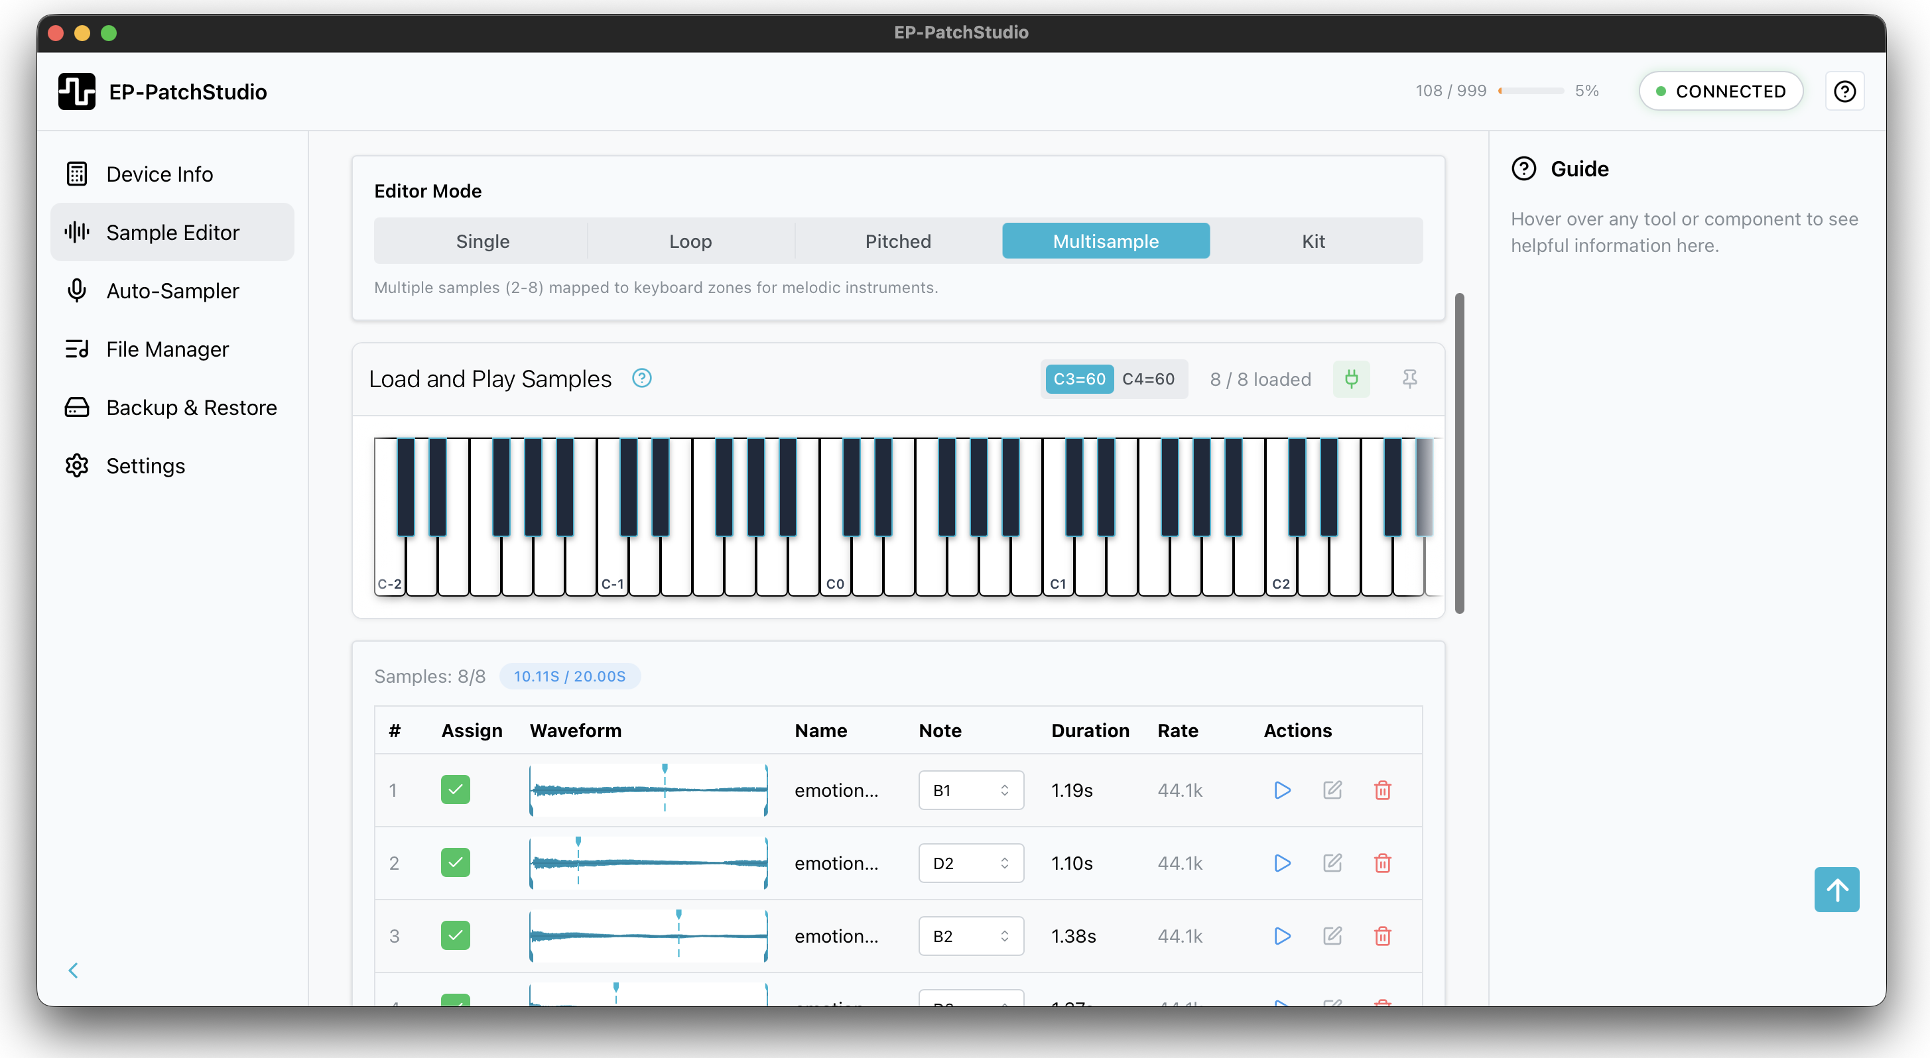Edit sample 2 using the pencil icon
This screenshot has width=1930, height=1058.
pyautogui.click(x=1332, y=863)
